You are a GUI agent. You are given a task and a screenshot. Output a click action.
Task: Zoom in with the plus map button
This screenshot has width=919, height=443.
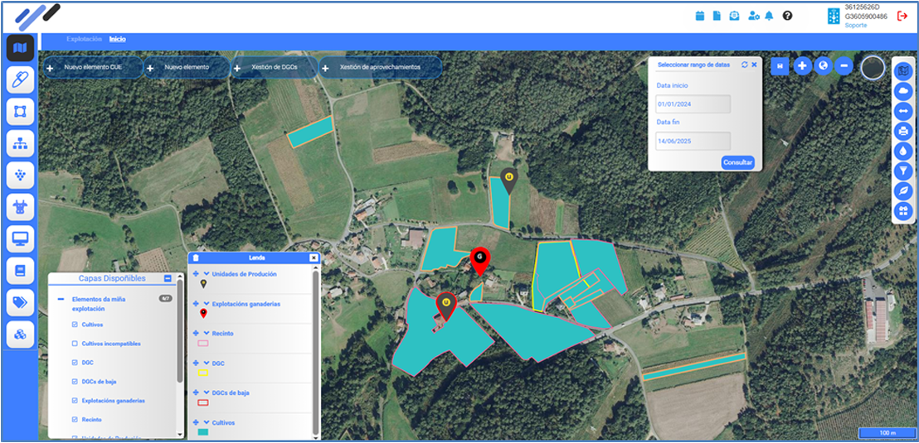coord(802,66)
